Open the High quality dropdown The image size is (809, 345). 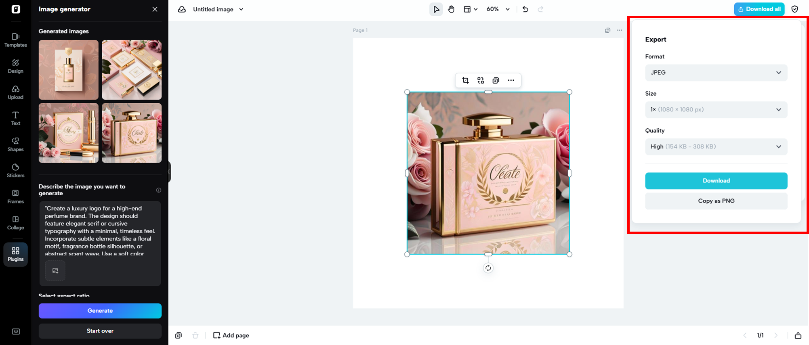[716, 146]
